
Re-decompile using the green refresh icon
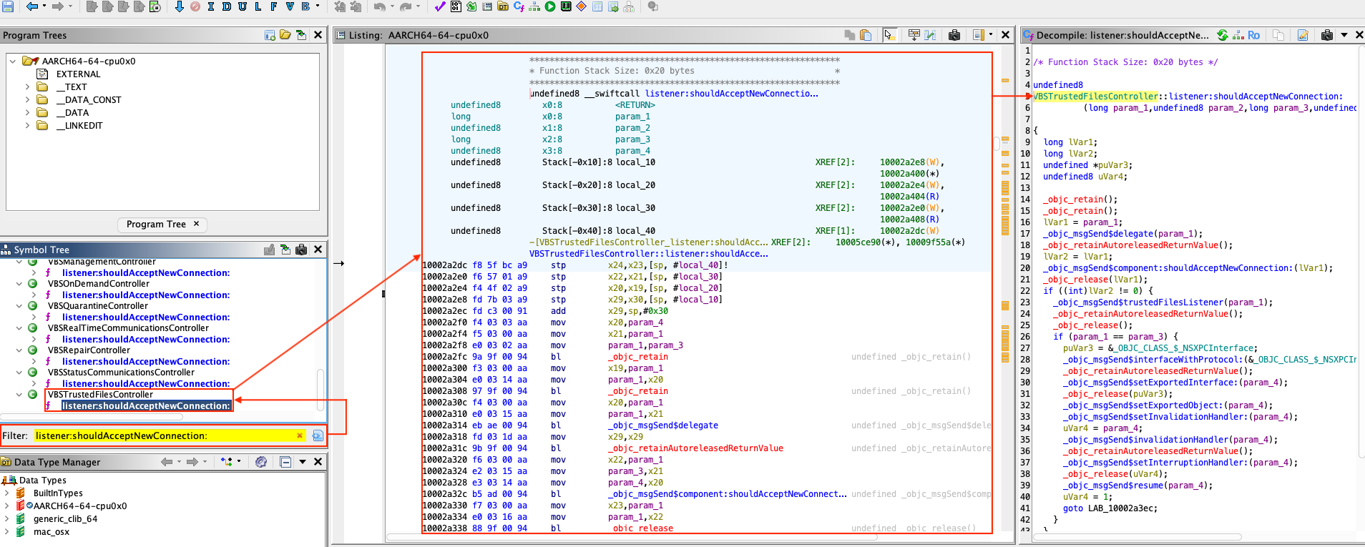pyautogui.click(x=1223, y=35)
